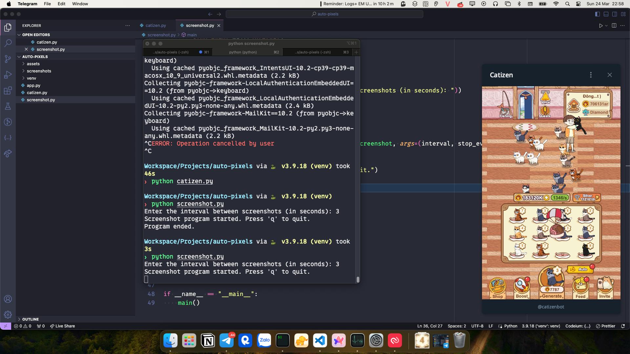Tap the Generate cat button in Catizen

tap(552, 283)
